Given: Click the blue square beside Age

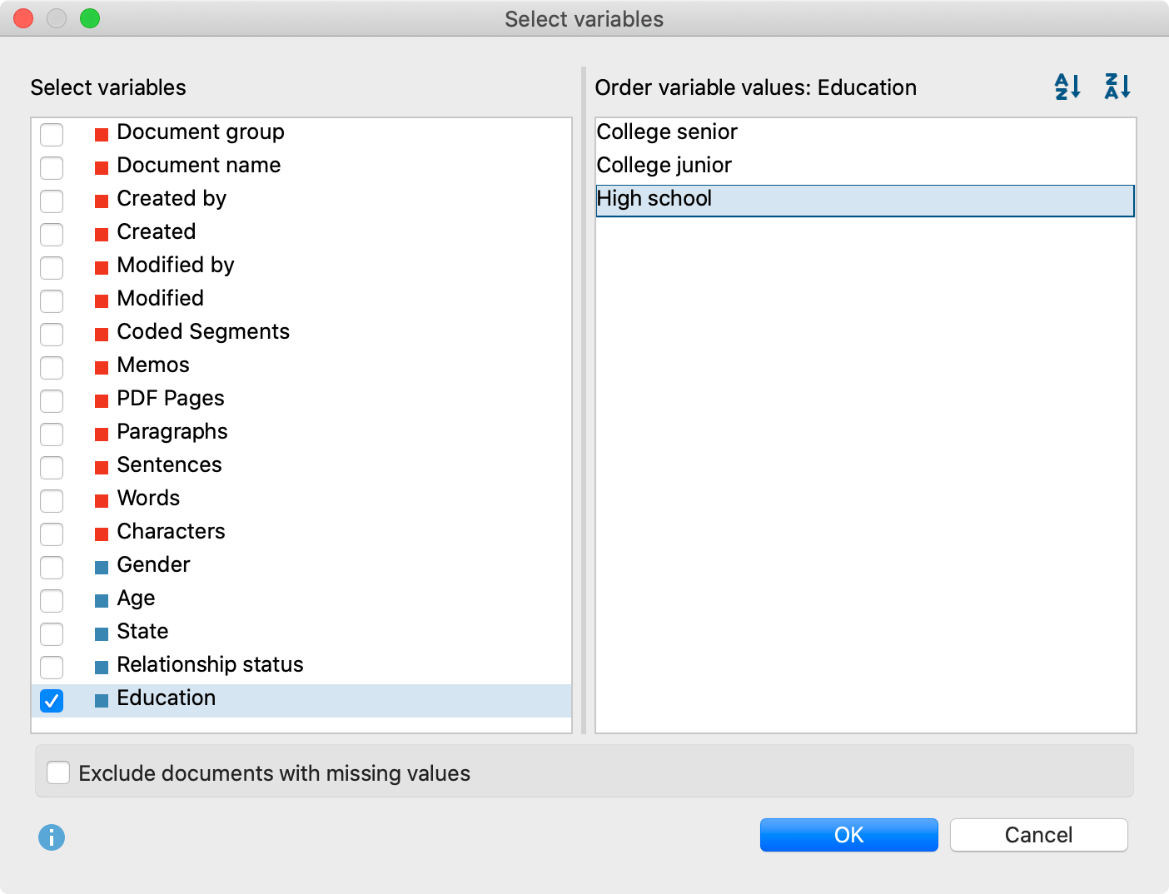Looking at the screenshot, I should click(x=102, y=601).
